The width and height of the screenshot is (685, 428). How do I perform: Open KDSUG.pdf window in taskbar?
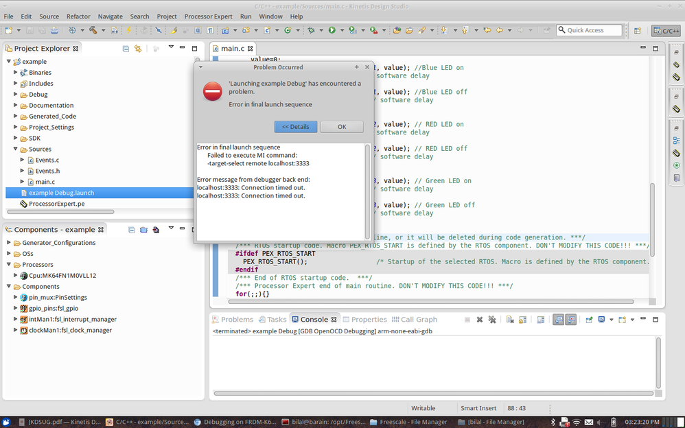click(60, 422)
